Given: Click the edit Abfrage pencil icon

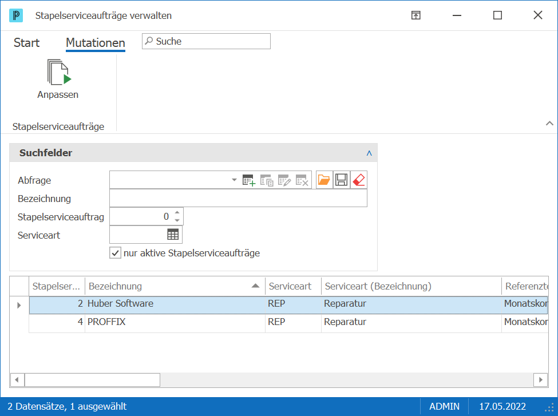Looking at the screenshot, I should 284,180.
